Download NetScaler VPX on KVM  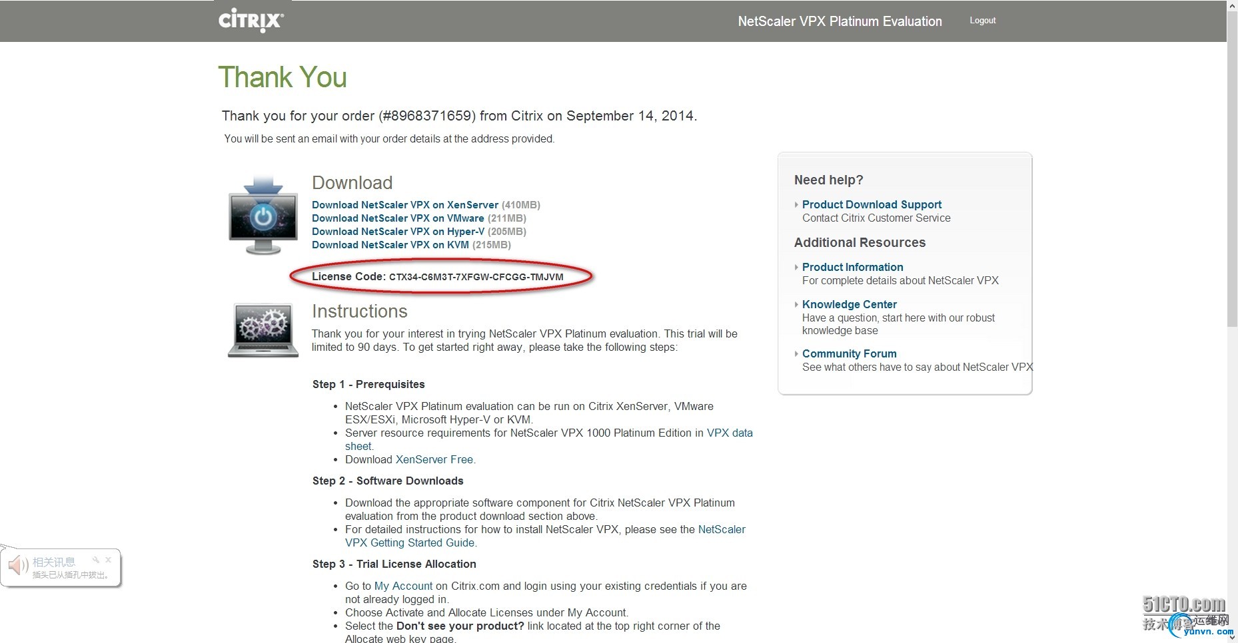(390, 245)
